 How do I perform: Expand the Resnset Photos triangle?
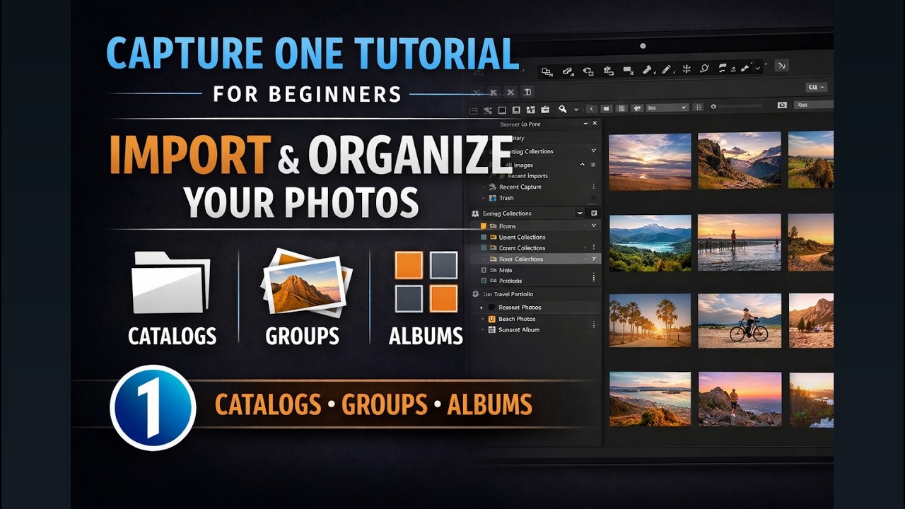tap(481, 308)
